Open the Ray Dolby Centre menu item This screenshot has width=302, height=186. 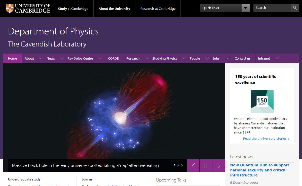(x=80, y=58)
